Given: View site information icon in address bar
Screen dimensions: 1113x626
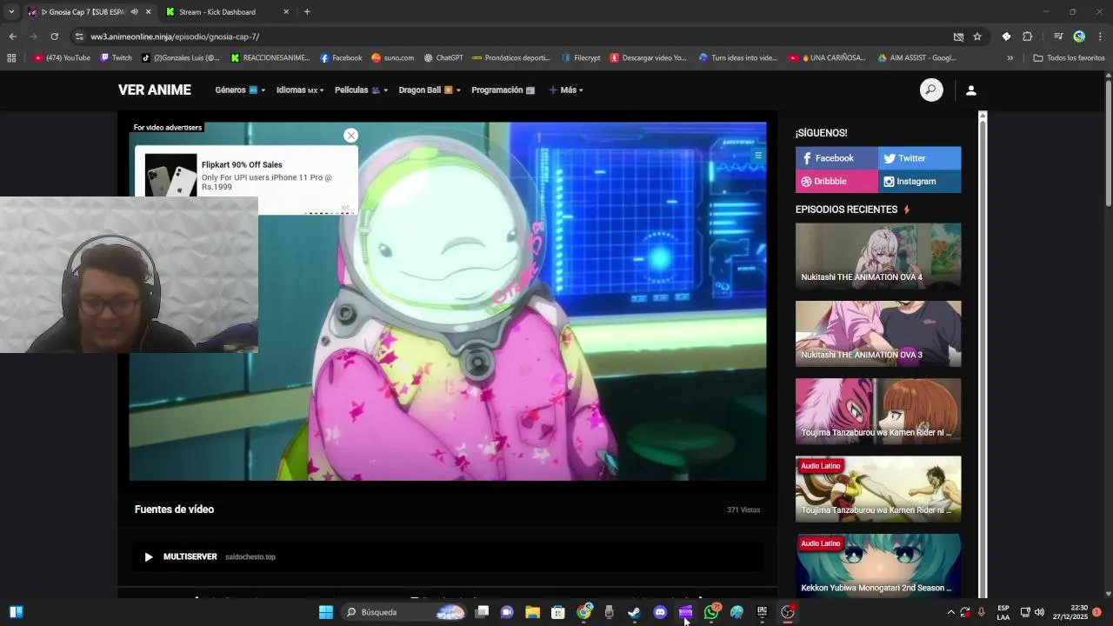Looking at the screenshot, I should point(79,37).
